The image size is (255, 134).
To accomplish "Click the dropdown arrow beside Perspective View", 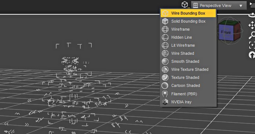I will click(x=241, y=6).
